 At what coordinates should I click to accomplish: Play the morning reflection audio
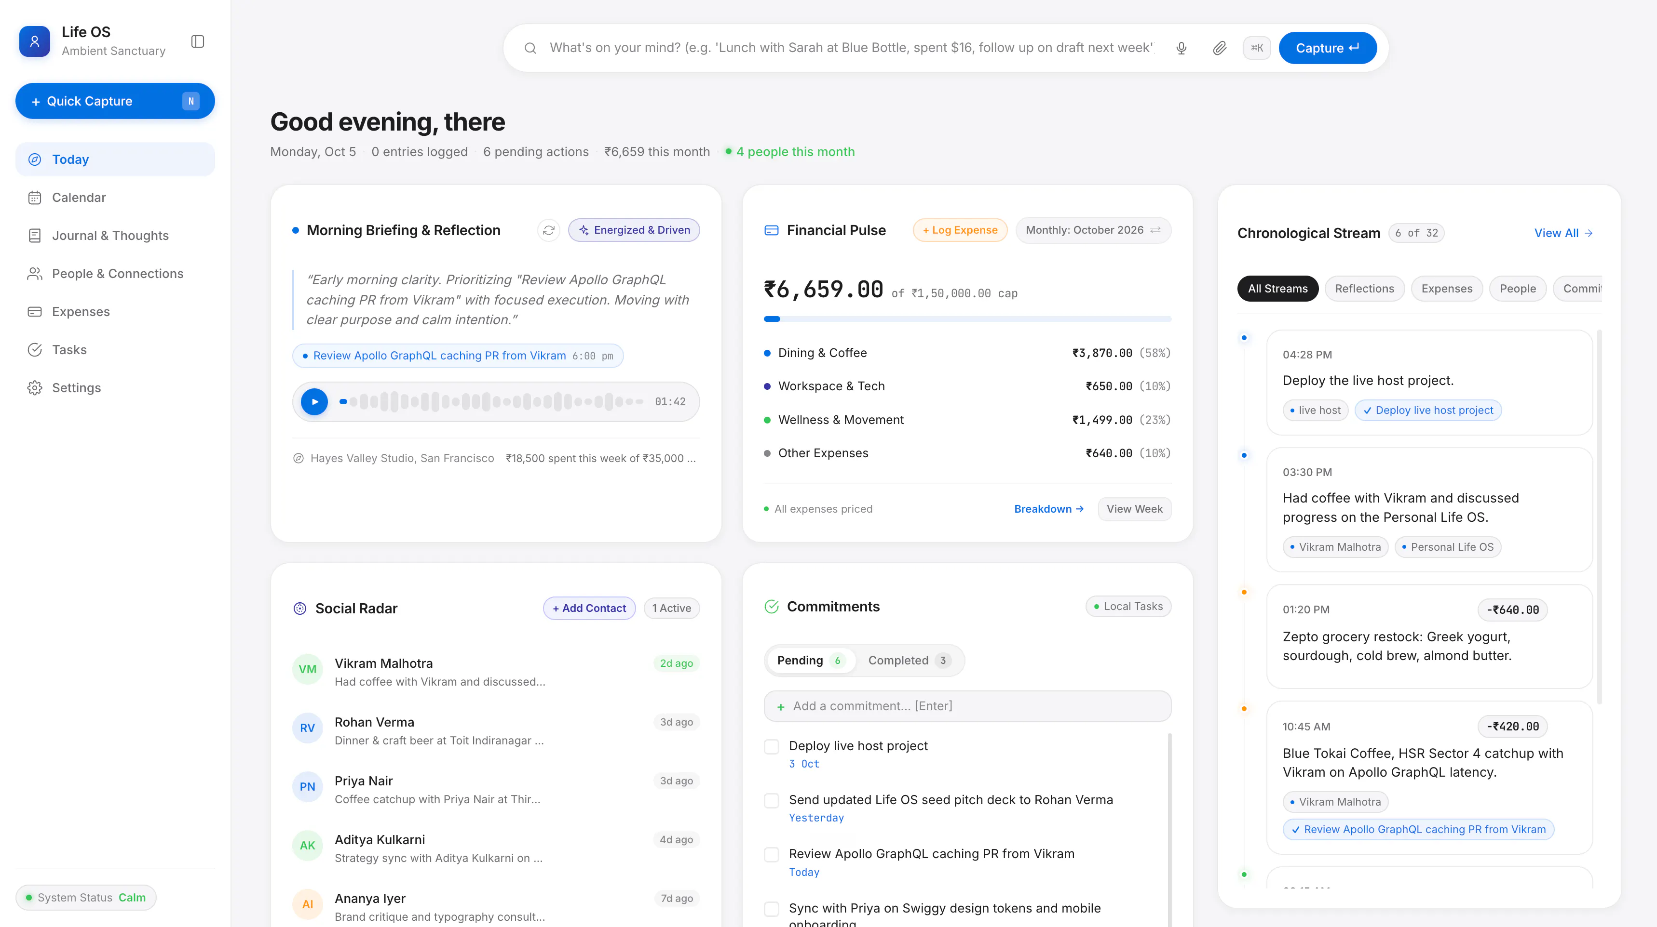[314, 402]
